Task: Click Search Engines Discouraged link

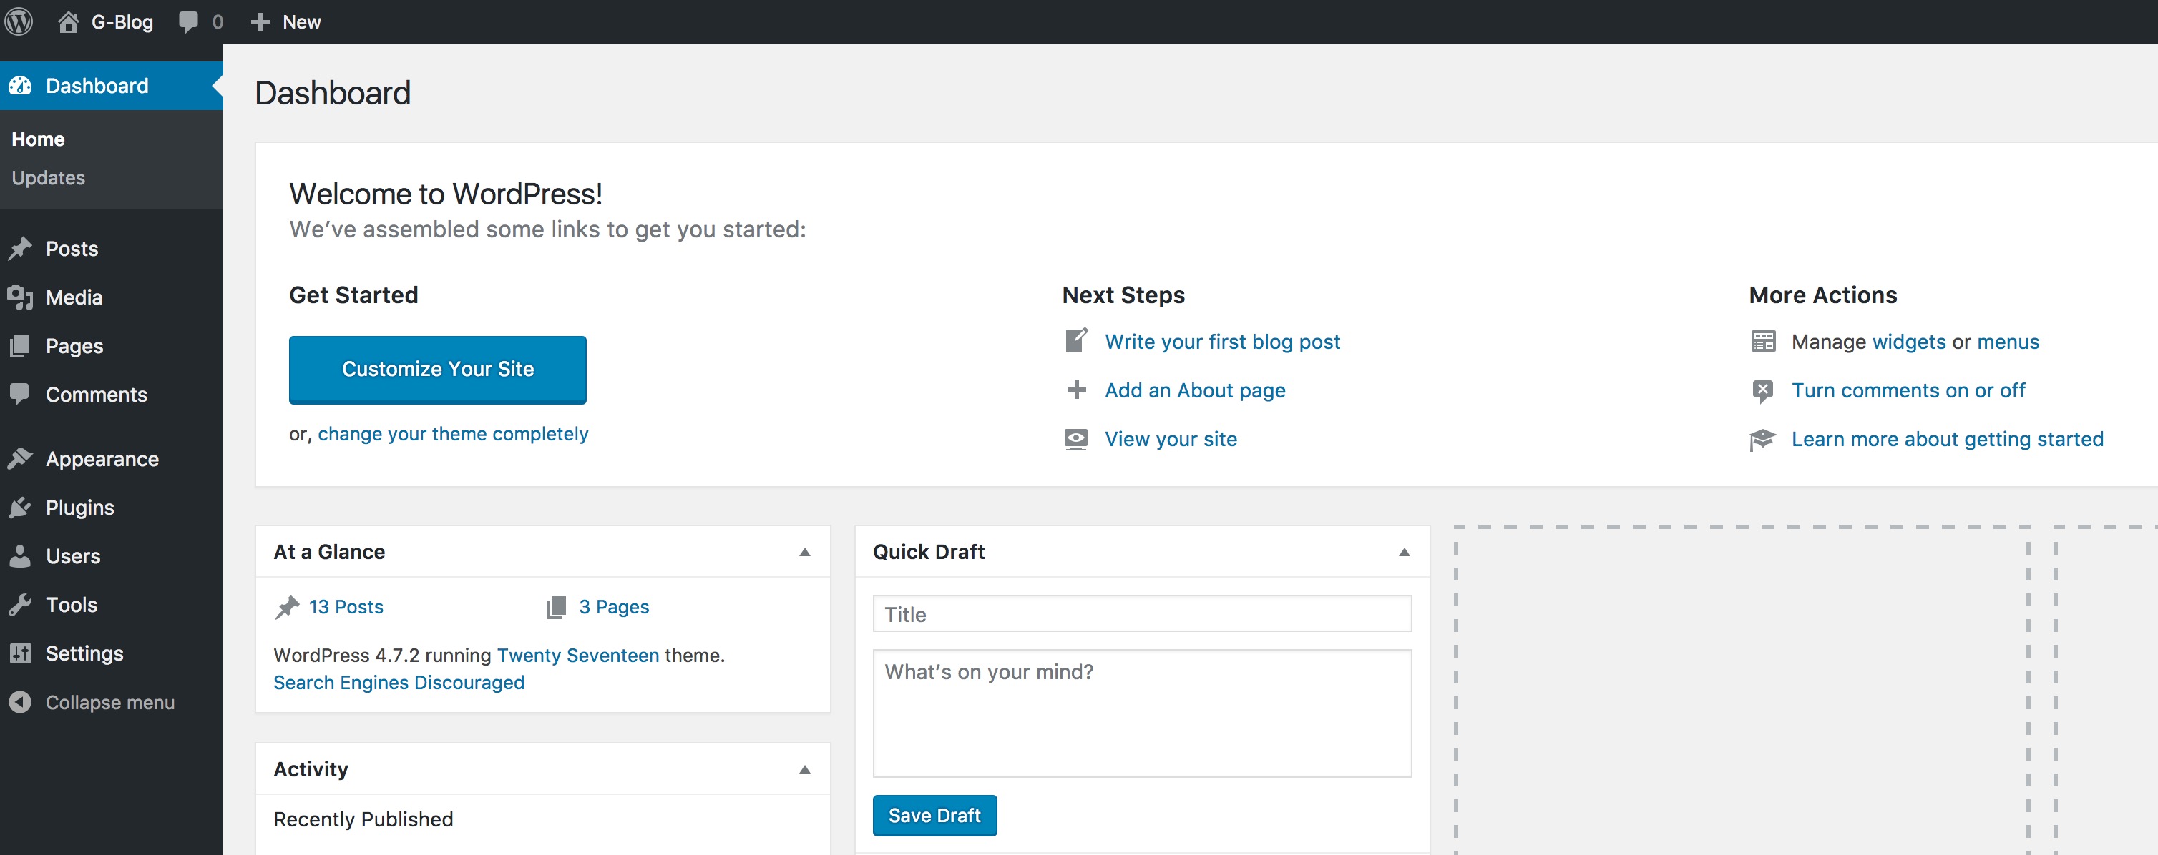Action: point(399,683)
